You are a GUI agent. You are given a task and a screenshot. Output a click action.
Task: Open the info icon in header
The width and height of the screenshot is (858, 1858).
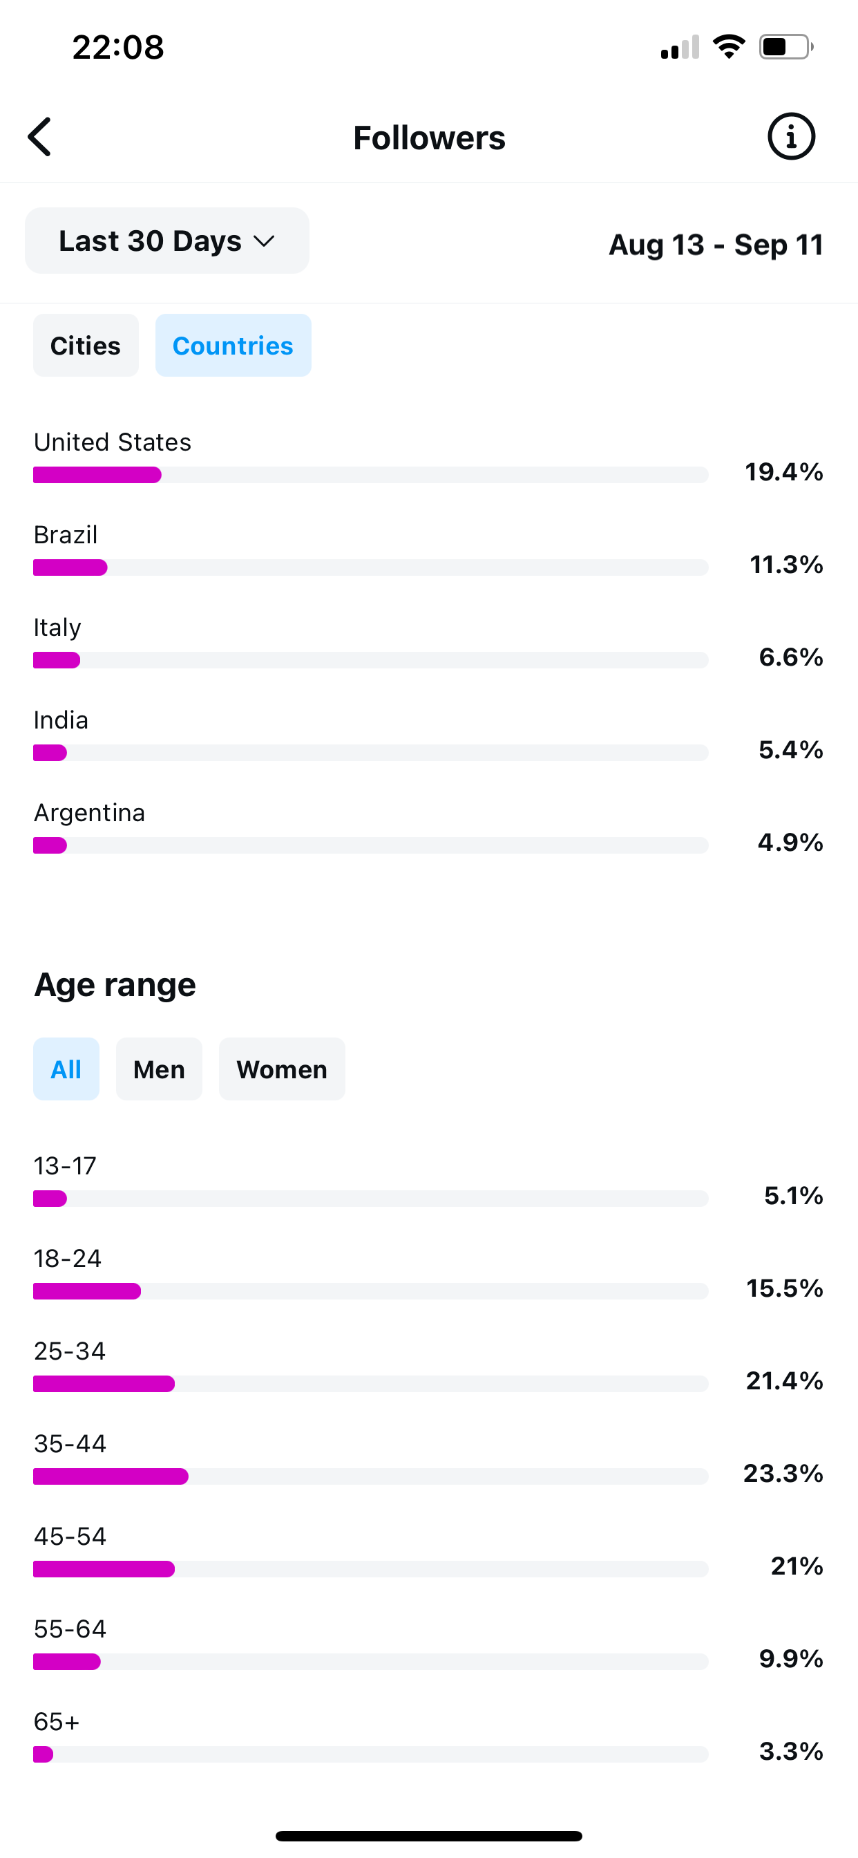click(x=791, y=137)
